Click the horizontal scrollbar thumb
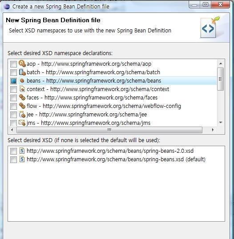 (109, 130)
